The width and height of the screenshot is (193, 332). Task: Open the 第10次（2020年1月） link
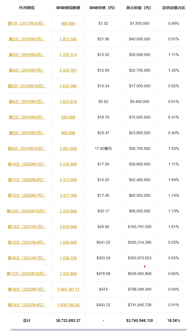coord(27,164)
